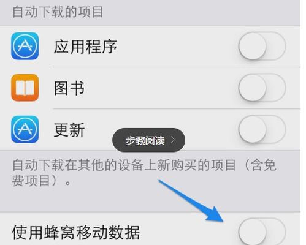Click the 自动下载的项目 section header
Screen dimensions: 306x245
[x=58, y=12]
